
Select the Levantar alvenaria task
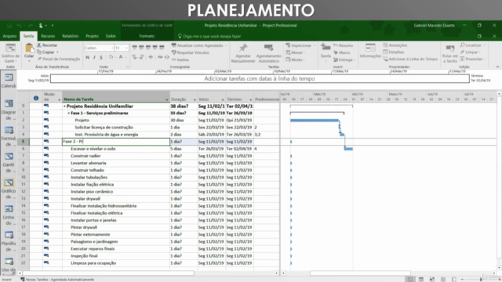pyautogui.click(x=89, y=163)
